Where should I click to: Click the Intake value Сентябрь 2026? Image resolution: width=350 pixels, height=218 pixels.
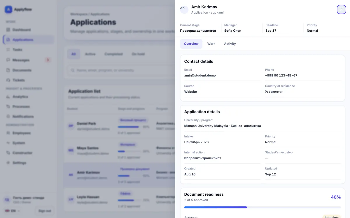coord(196,142)
